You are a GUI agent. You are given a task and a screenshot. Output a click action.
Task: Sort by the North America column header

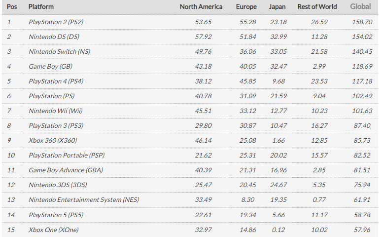(x=201, y=6)
